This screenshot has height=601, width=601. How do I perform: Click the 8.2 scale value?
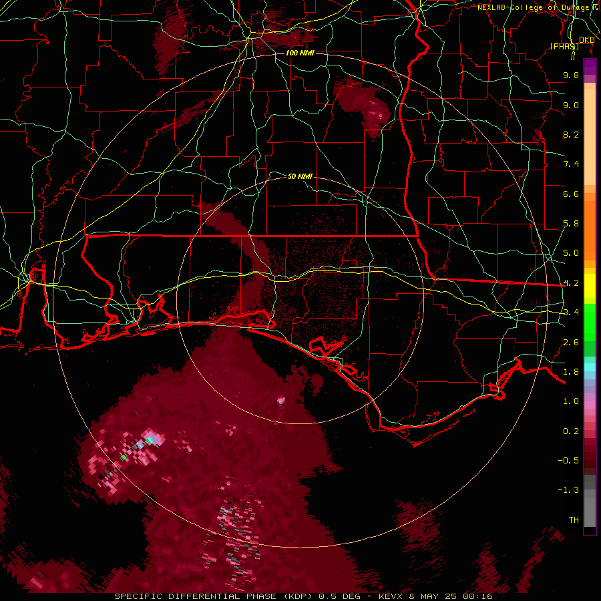[x=571, y=134]
